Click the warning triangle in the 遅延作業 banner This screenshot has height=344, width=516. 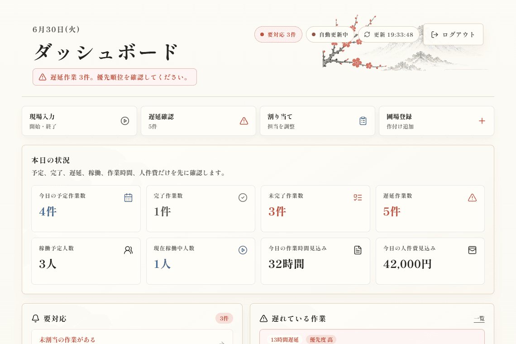43,77
